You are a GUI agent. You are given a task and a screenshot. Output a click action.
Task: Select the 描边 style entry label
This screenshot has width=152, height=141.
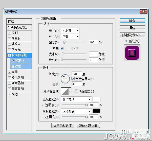click(14, 94)
